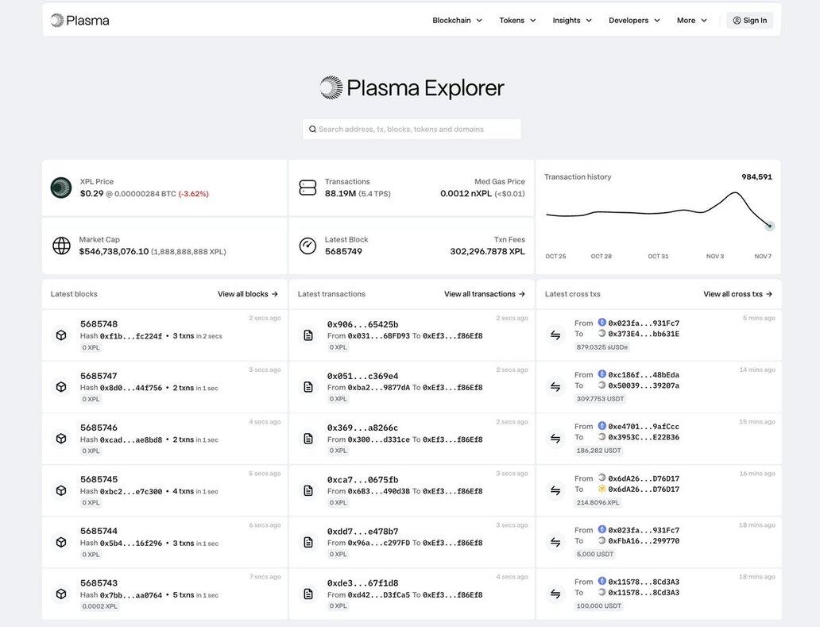This screenshot has width=820, height=627.
Task: Click the globe icon next to Market Cap
Action: 61,246
